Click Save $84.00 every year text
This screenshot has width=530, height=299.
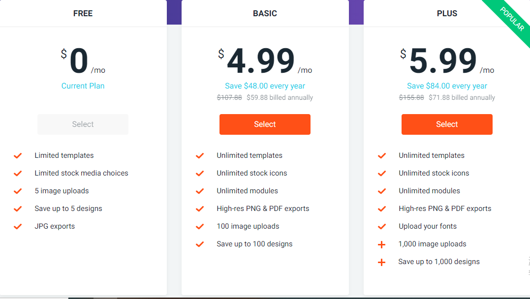tap(447, 86)
